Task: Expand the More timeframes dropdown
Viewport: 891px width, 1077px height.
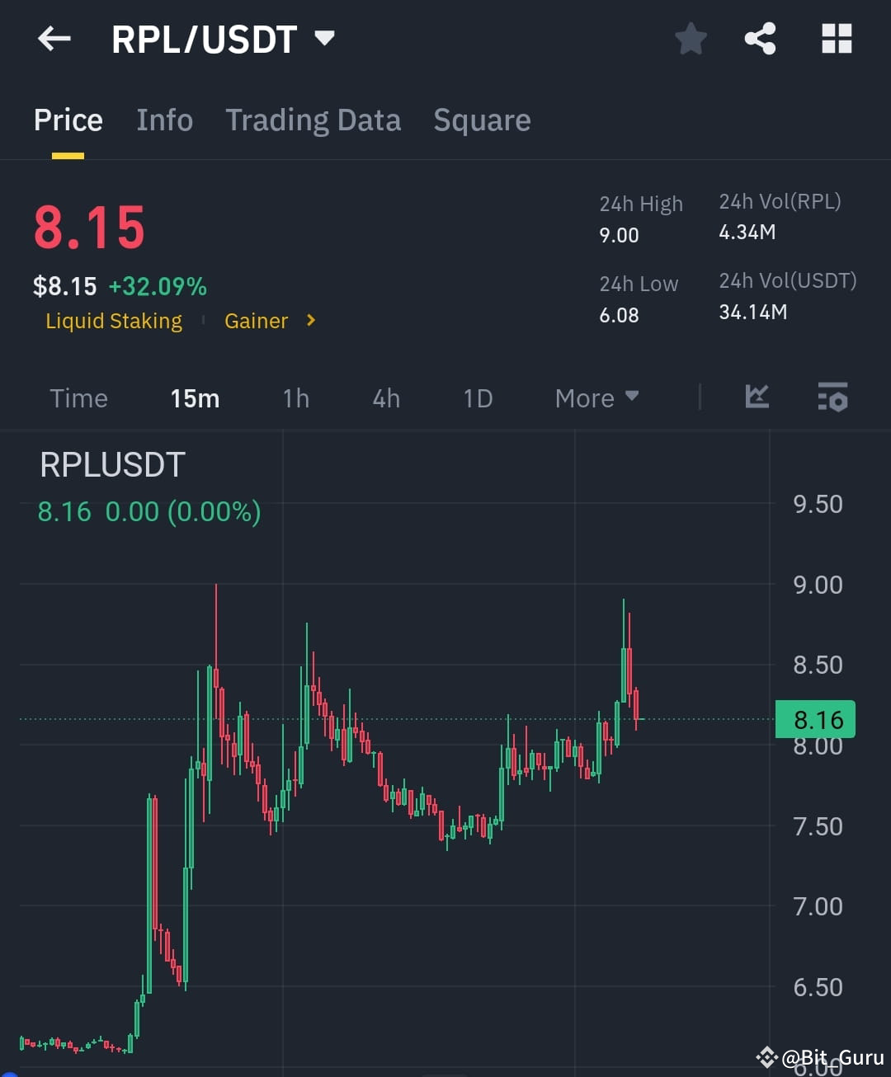Action: point(596,397)
